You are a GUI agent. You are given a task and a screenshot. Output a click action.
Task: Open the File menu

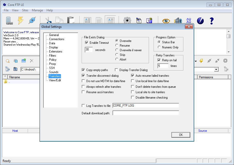click(x=6, y=10)
